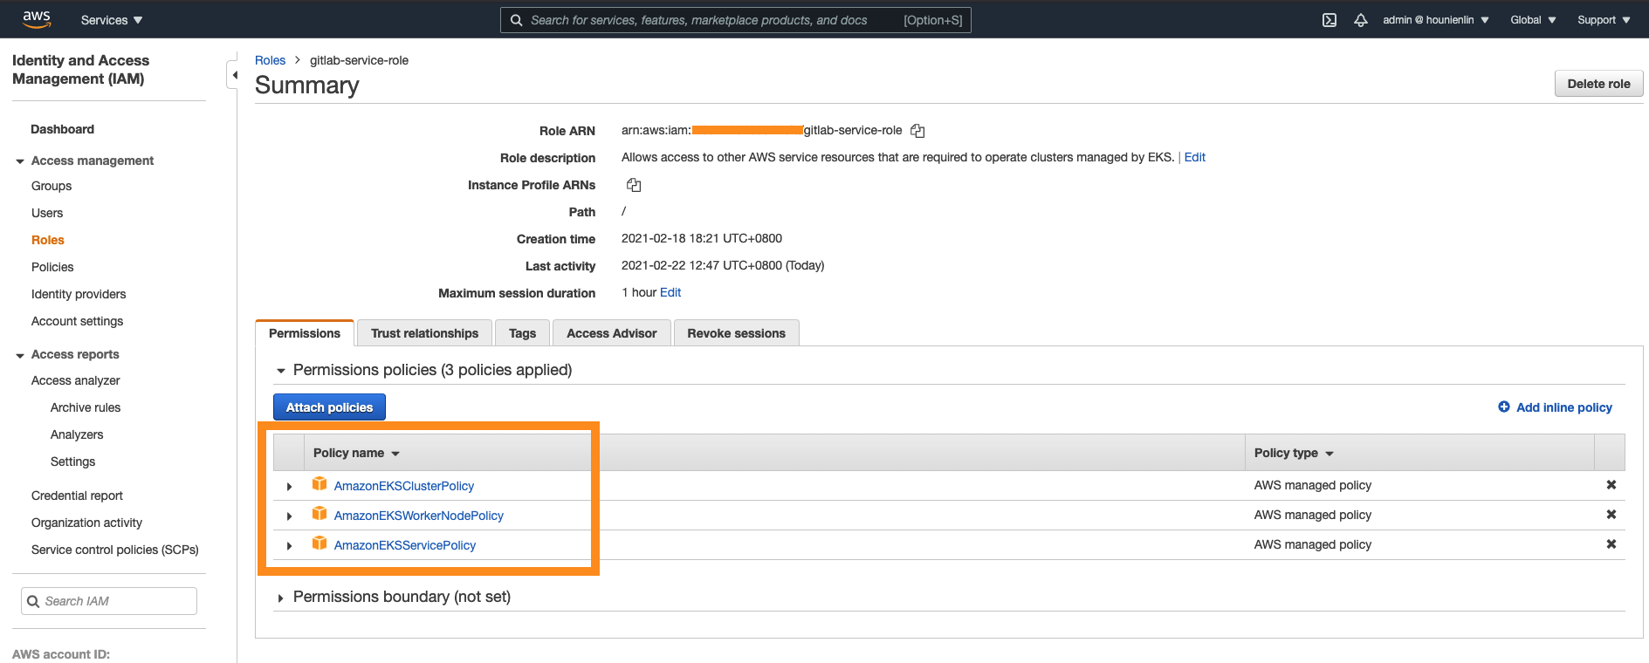Click the magnifier icon in Search IAM

pyautogui.click(x=33, y=601)
